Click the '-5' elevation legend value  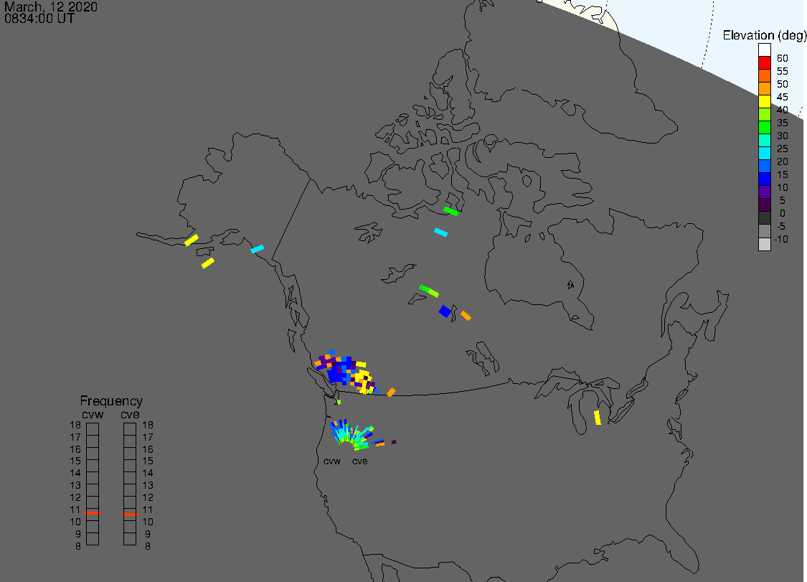coord(780,226)
